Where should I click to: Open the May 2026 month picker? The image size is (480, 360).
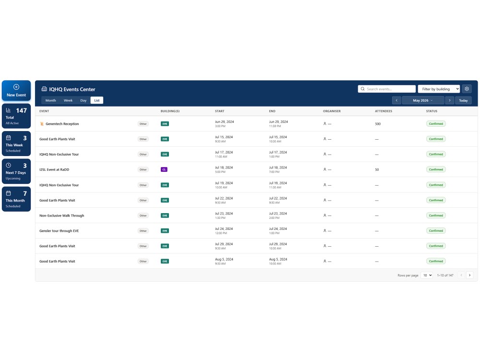[x=423, y=100]
